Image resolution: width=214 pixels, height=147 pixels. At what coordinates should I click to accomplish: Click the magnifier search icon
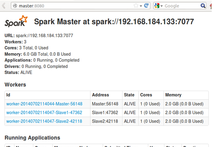(x=203, y=6)
